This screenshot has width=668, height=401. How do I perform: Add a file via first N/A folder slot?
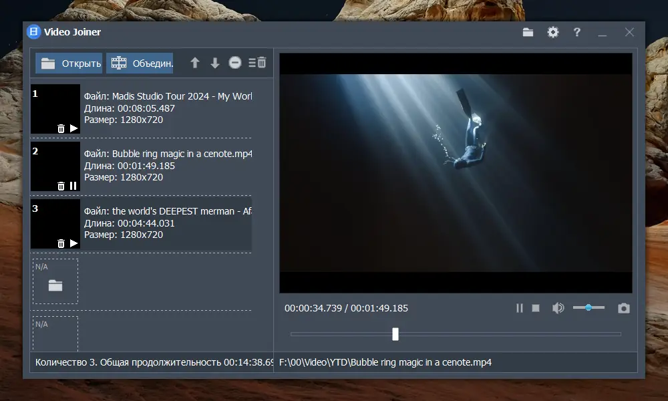pos(55,281)
